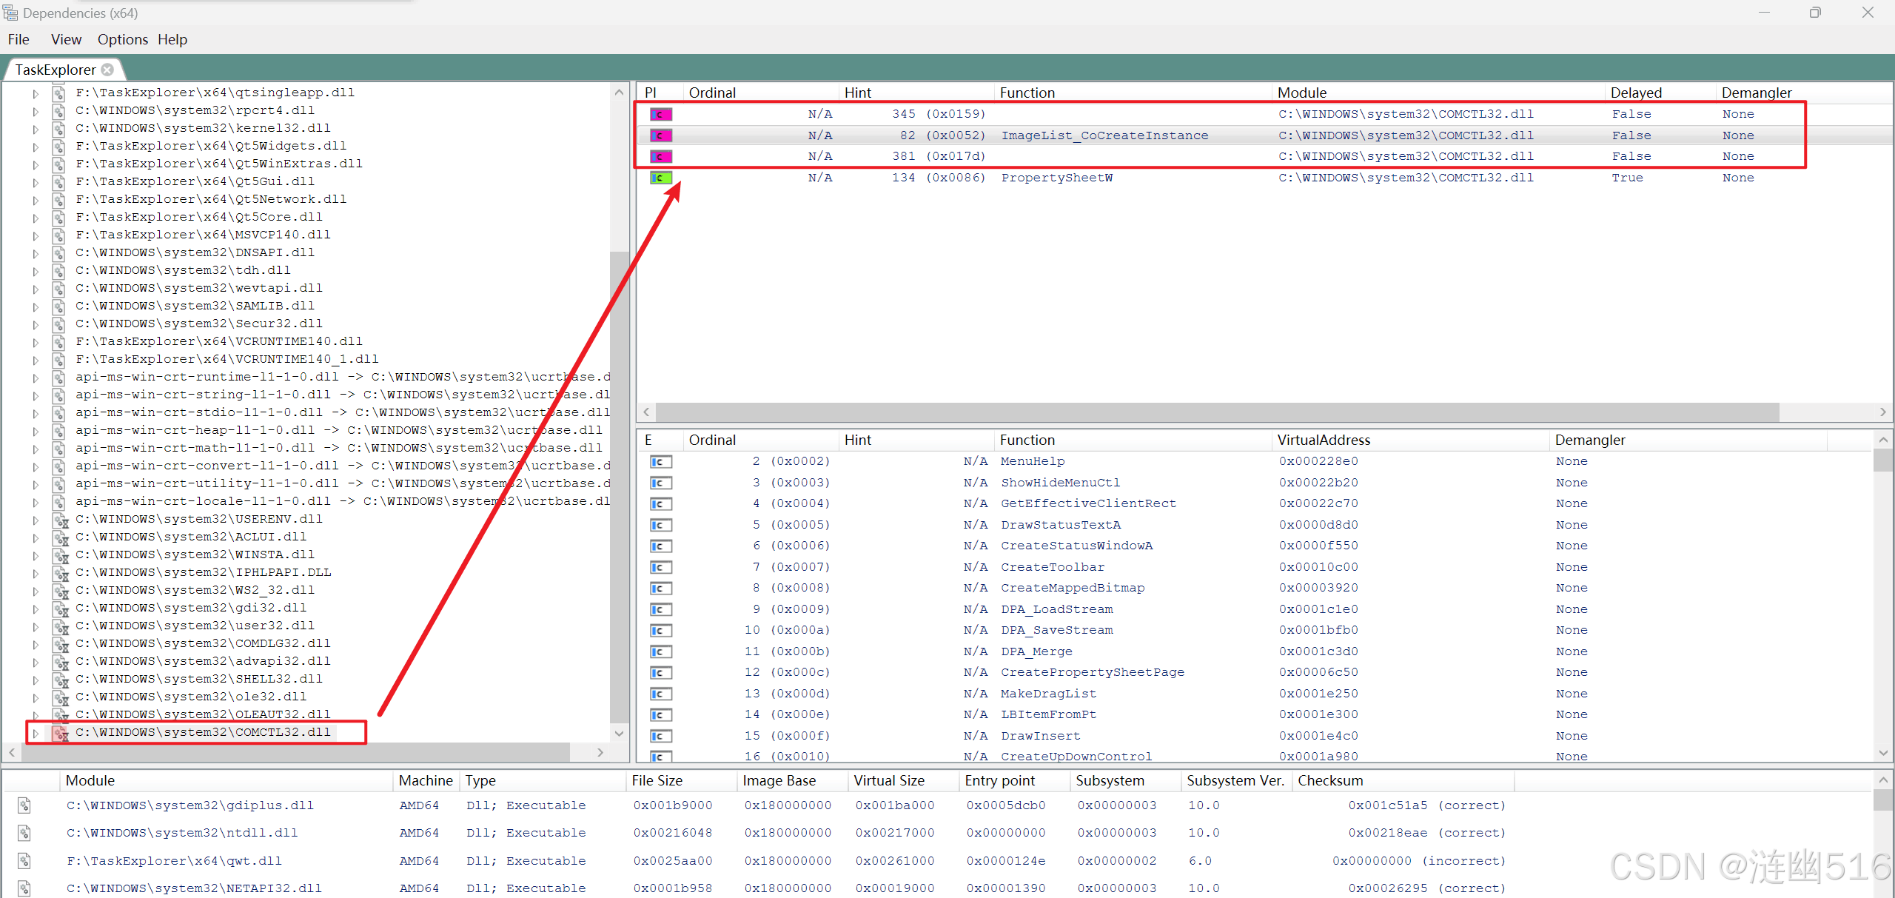The height and width of the screenshot is (898, 1895).
Task: Click the green import icon beside PropertySheetW
Action: (x=660, y=178)
